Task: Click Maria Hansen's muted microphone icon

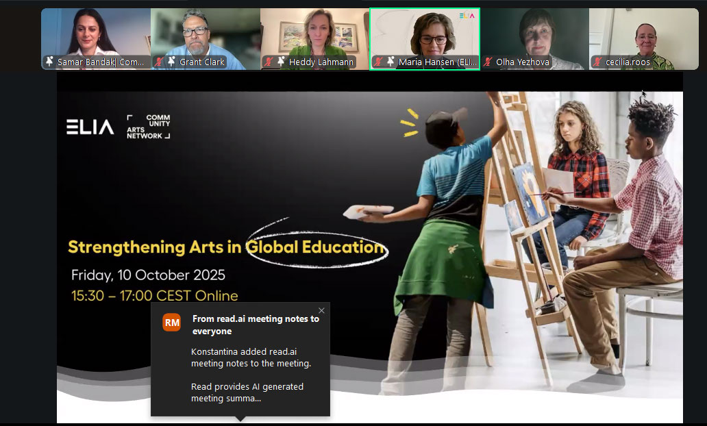Action: click(378, 62)
